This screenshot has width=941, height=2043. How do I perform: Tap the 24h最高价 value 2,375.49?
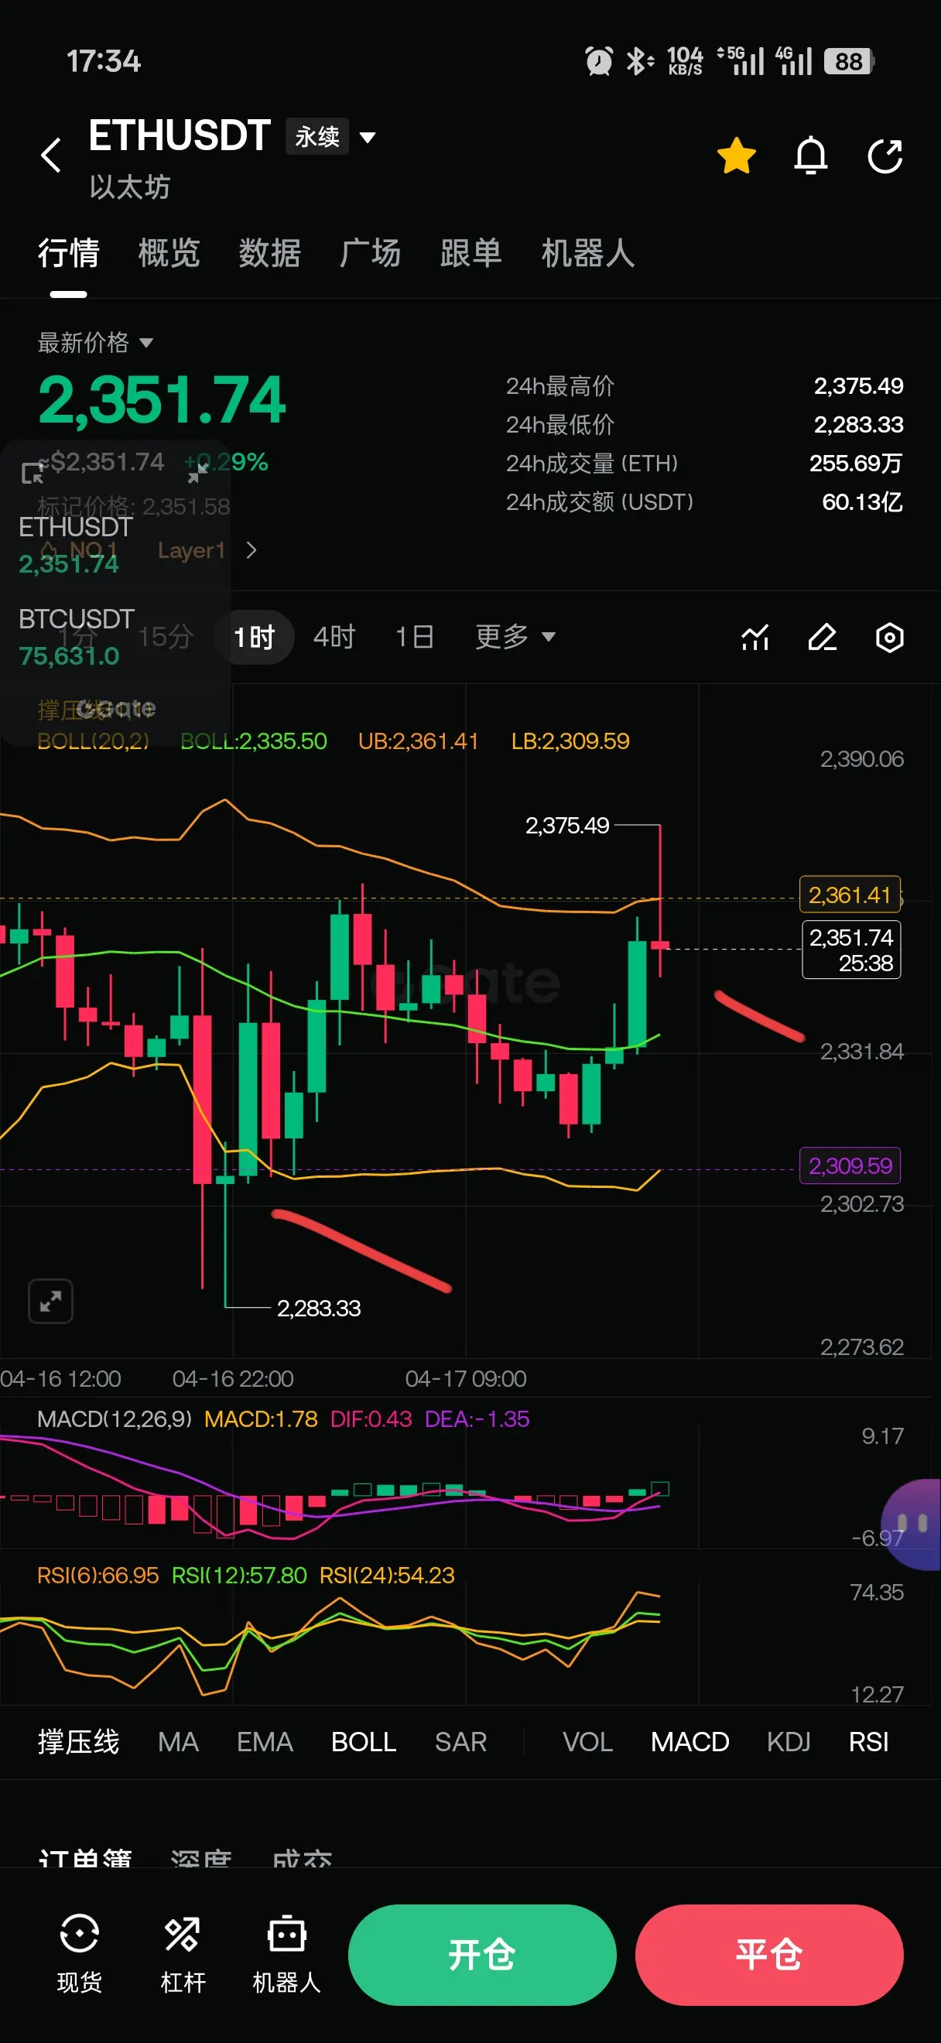pyautogui.click(x=858, y=385)
